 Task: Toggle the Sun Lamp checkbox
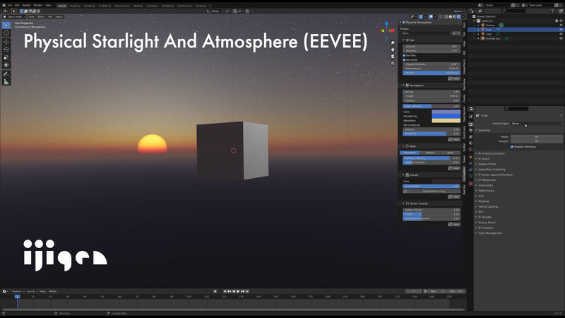[404, 60]
